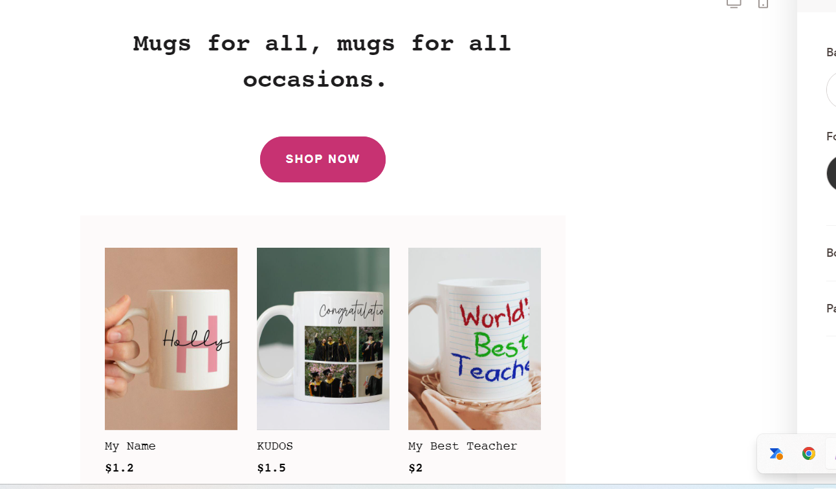This screenshot has height=489, width=836.
Task: Click the SHOP NOW button
Action: (x=323, y=159)
